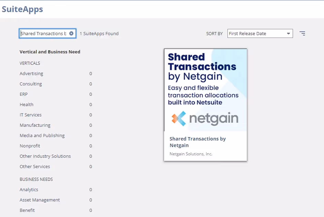This screenshot has height=217, width=324.
Task: Click the VERTICALS section label
Action: [x=30, y=63]
